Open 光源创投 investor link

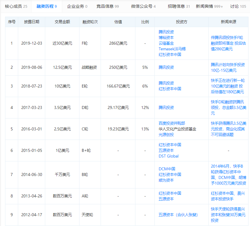[166, 135]
